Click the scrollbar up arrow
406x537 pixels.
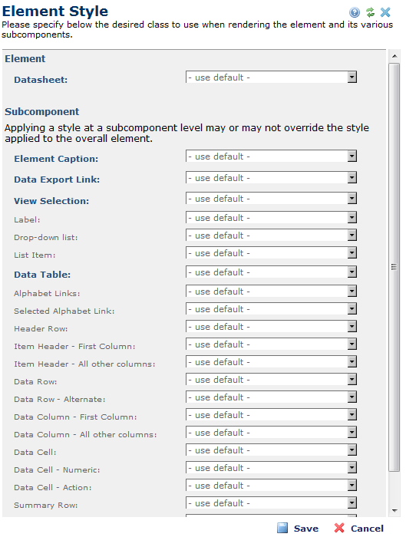point(394,56)
